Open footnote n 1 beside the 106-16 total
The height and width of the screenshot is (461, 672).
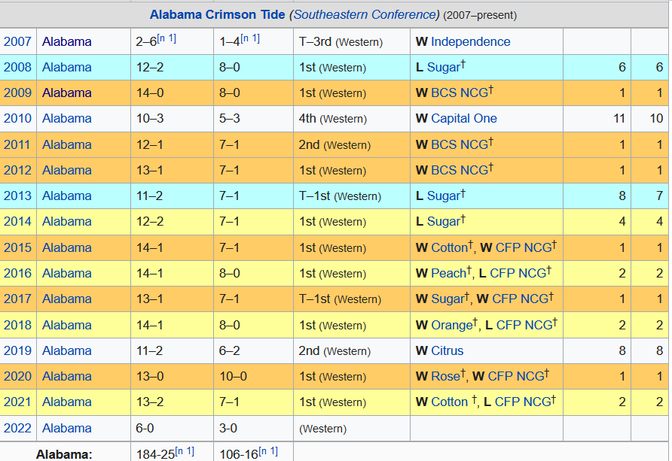pos(268,451)
